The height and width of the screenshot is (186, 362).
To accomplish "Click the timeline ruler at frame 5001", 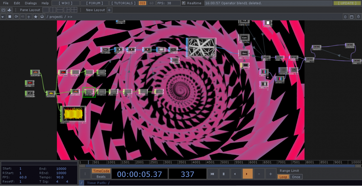I will pos(226,162).
